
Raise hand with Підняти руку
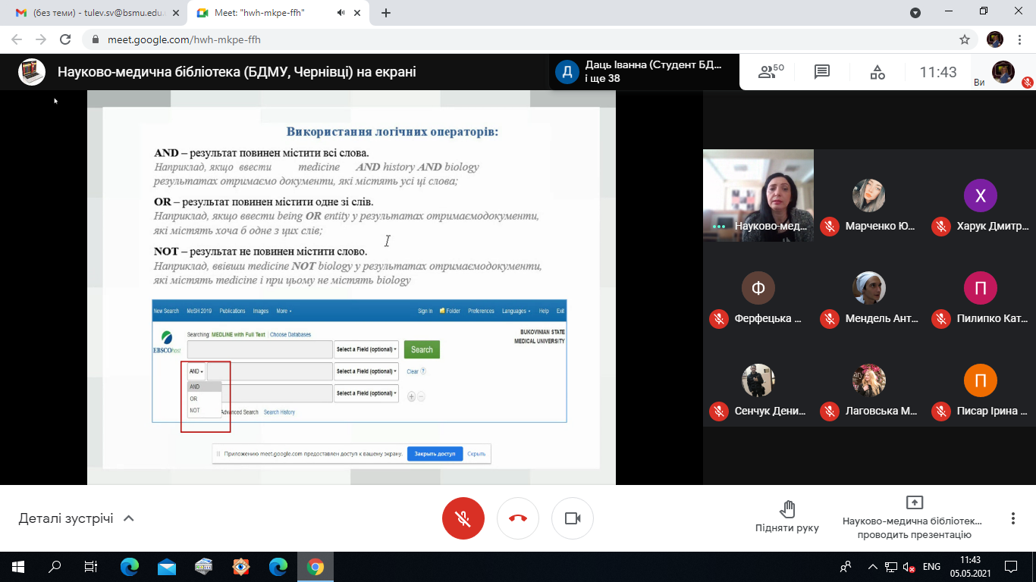(786, 518)
